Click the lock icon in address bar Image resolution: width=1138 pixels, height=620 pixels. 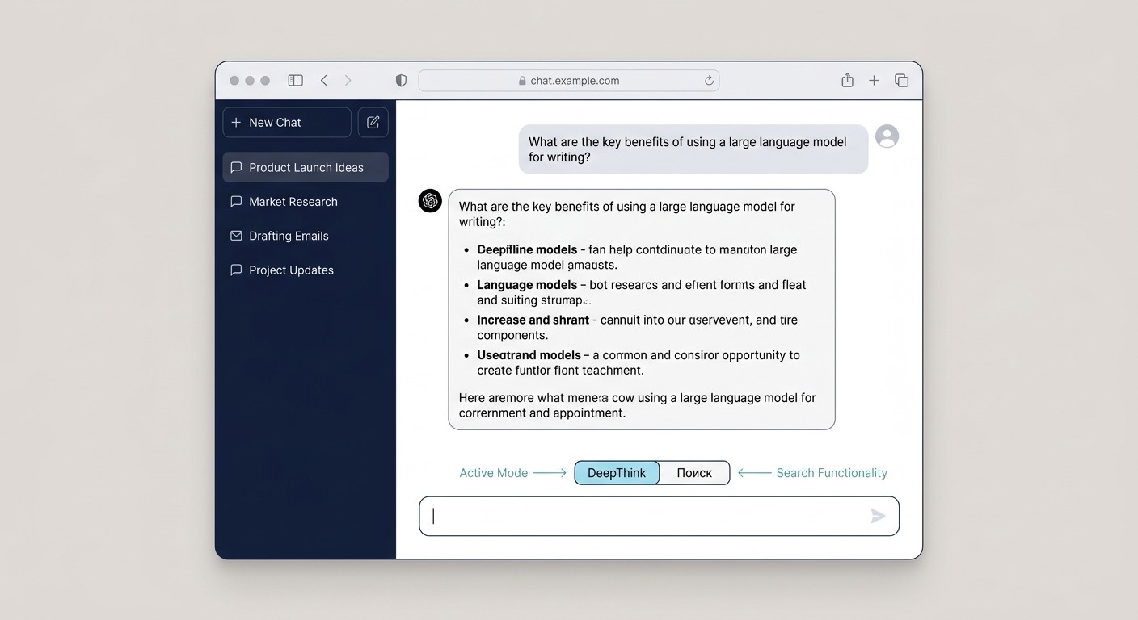click(522, 81)
